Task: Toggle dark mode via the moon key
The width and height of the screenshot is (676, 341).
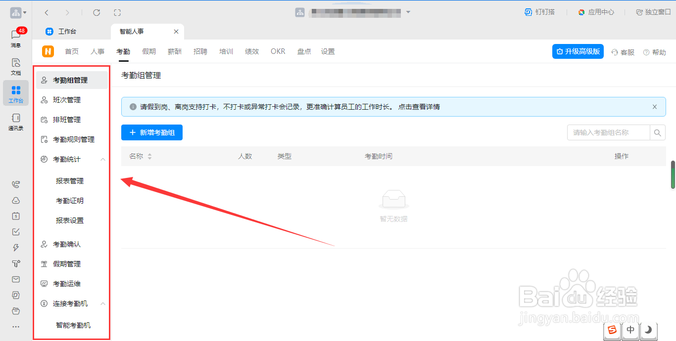Action: point(648,330)
